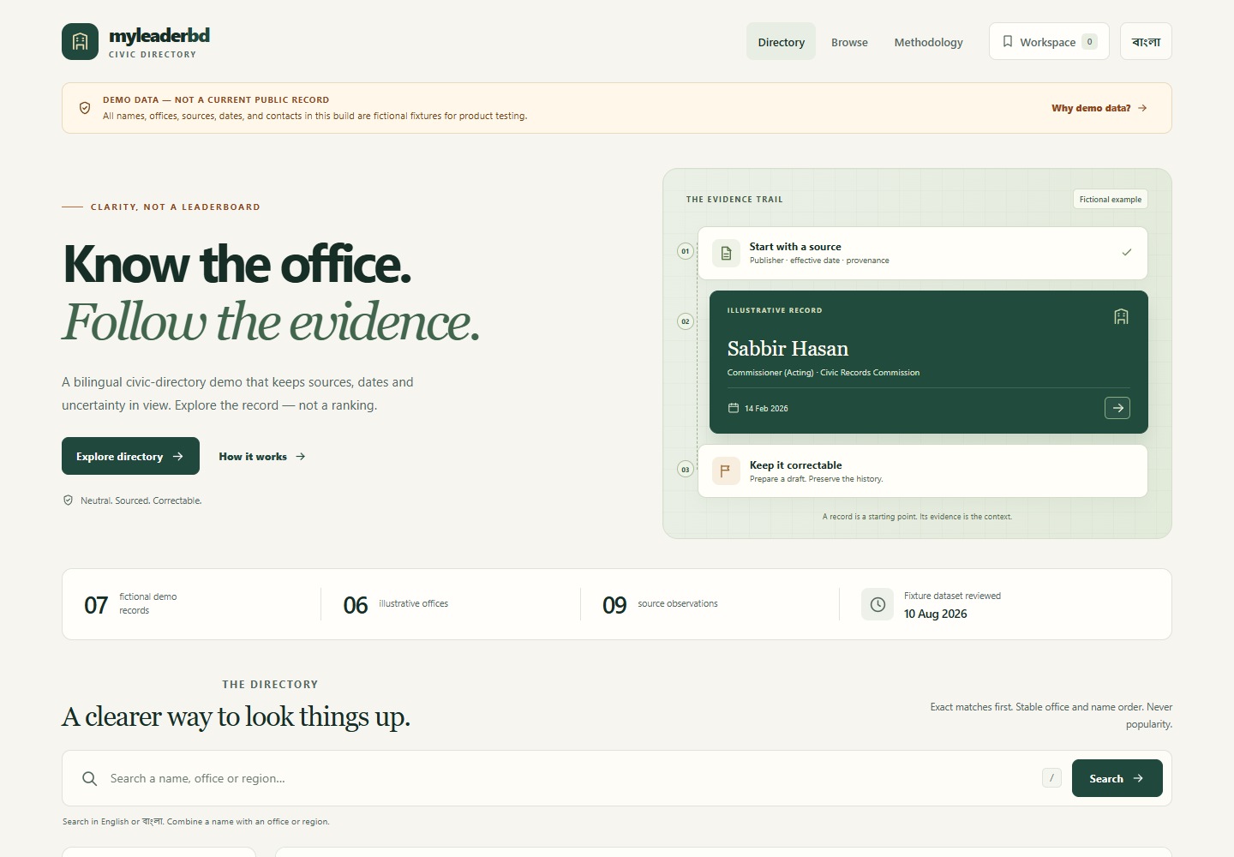The width and height of the screenshot is (1234, 857).
Task: Click the Commissioner (Acting) · Civic Records Commission text
Action: [x=823, y=373]
